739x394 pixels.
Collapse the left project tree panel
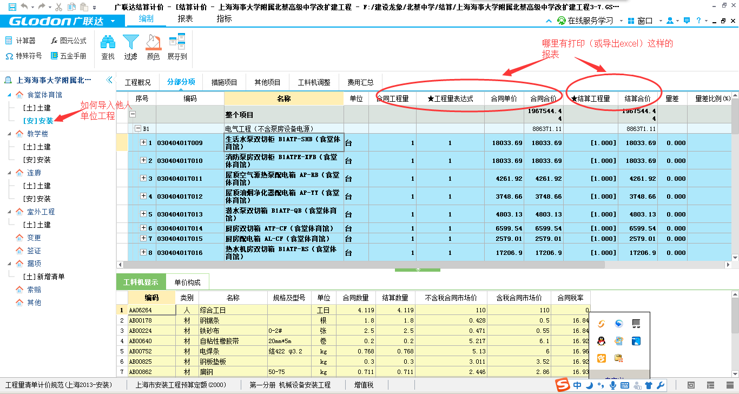pos(110,80)
